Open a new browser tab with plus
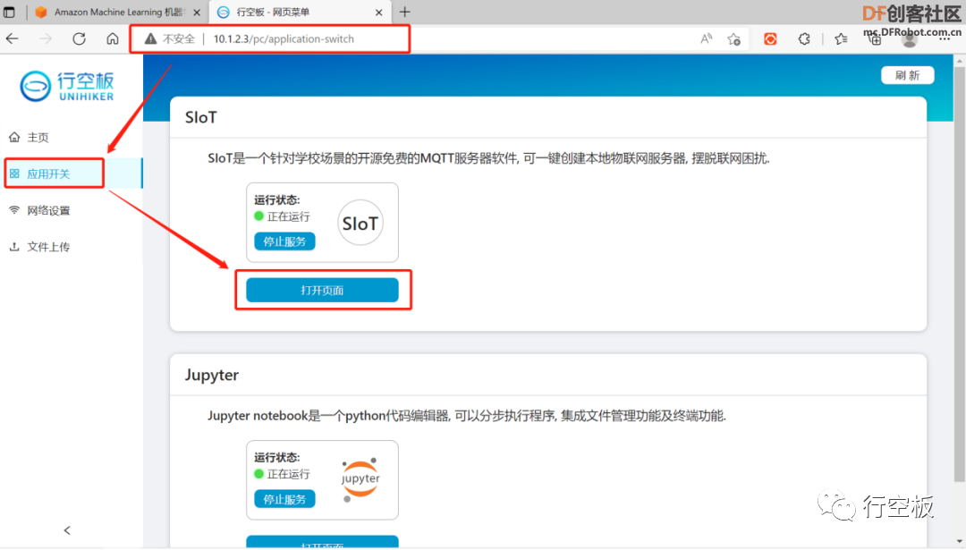The height and width of the screenshot is (550, 966). pyautogui.click(x=405, y=12)
